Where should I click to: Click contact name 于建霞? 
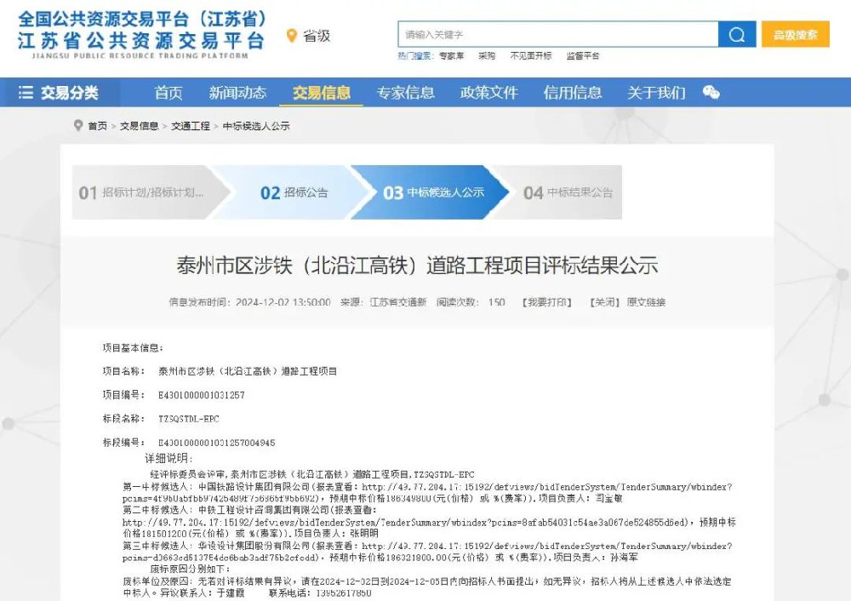point(231,592)
